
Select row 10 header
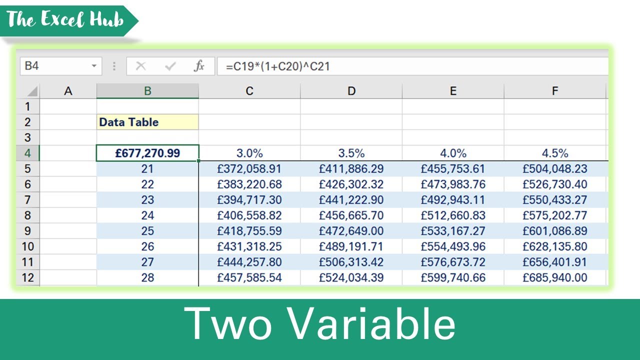tap(27, 246)
